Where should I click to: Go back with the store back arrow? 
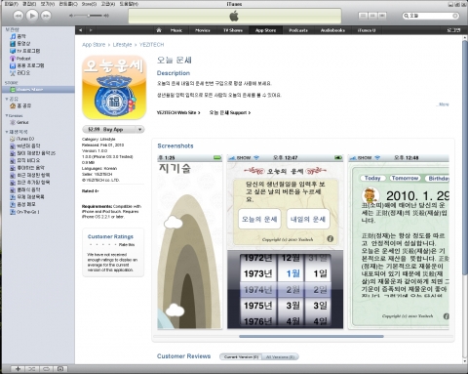[x=80, y=30]
